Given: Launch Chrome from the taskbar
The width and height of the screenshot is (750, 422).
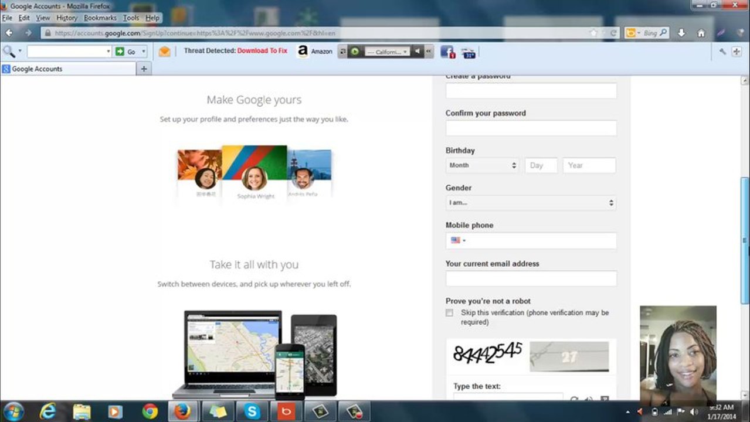Looking at the screenshot, I should click(150, 411).
